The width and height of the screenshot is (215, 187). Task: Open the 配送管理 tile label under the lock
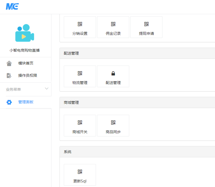pos(113,83)
